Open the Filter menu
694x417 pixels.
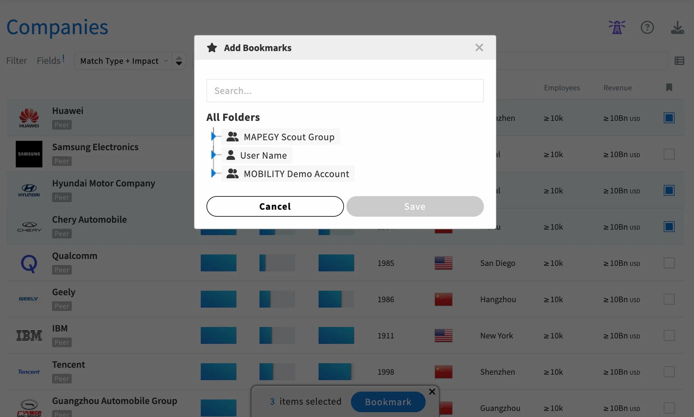[16, 60]
